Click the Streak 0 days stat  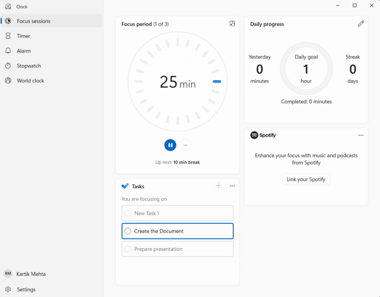pyautogui.click(x=353, y=69)
